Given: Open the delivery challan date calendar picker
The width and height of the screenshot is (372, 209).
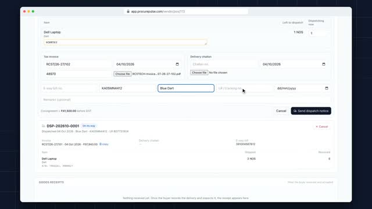Looking at the screenshot, I should point(324,64).
